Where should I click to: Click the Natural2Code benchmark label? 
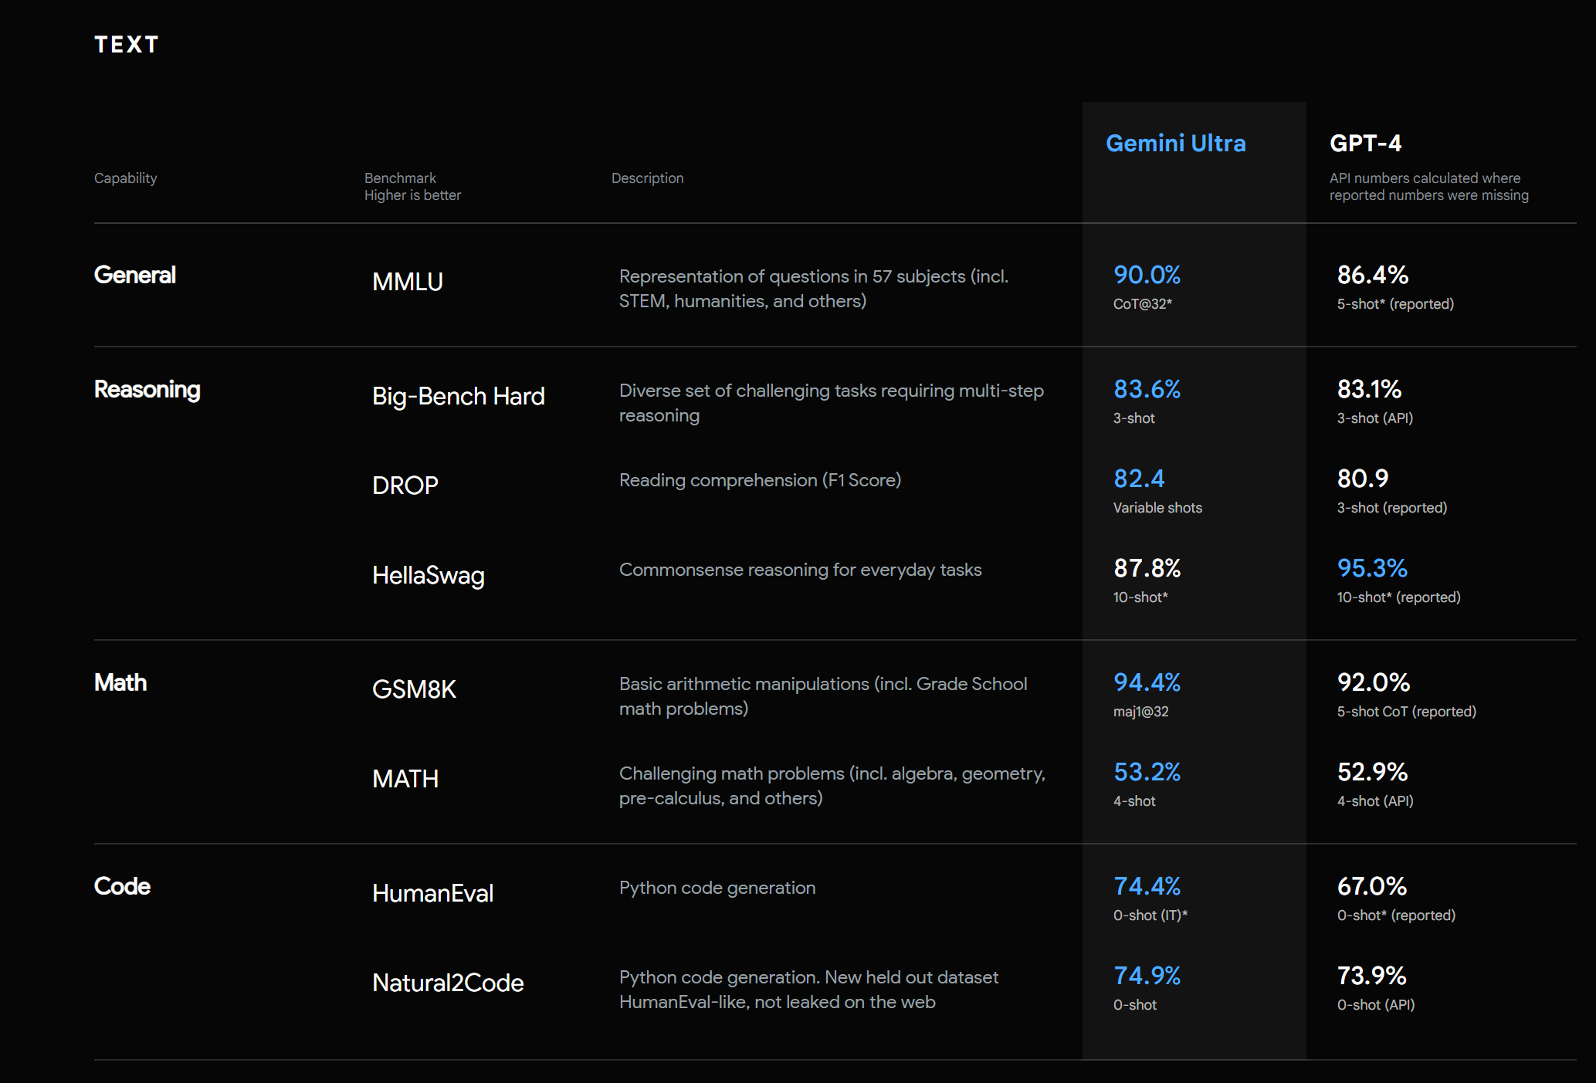coord(448,983)
